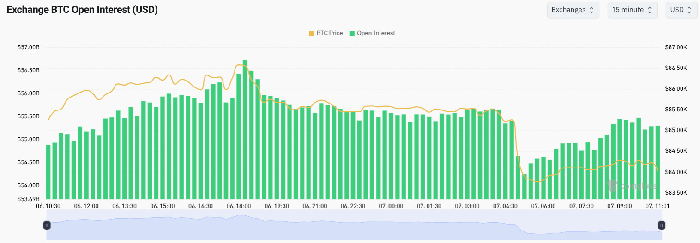Click the $84.00K right axis label
This screenshot has width=700, height=243.
tap(676, 172)
